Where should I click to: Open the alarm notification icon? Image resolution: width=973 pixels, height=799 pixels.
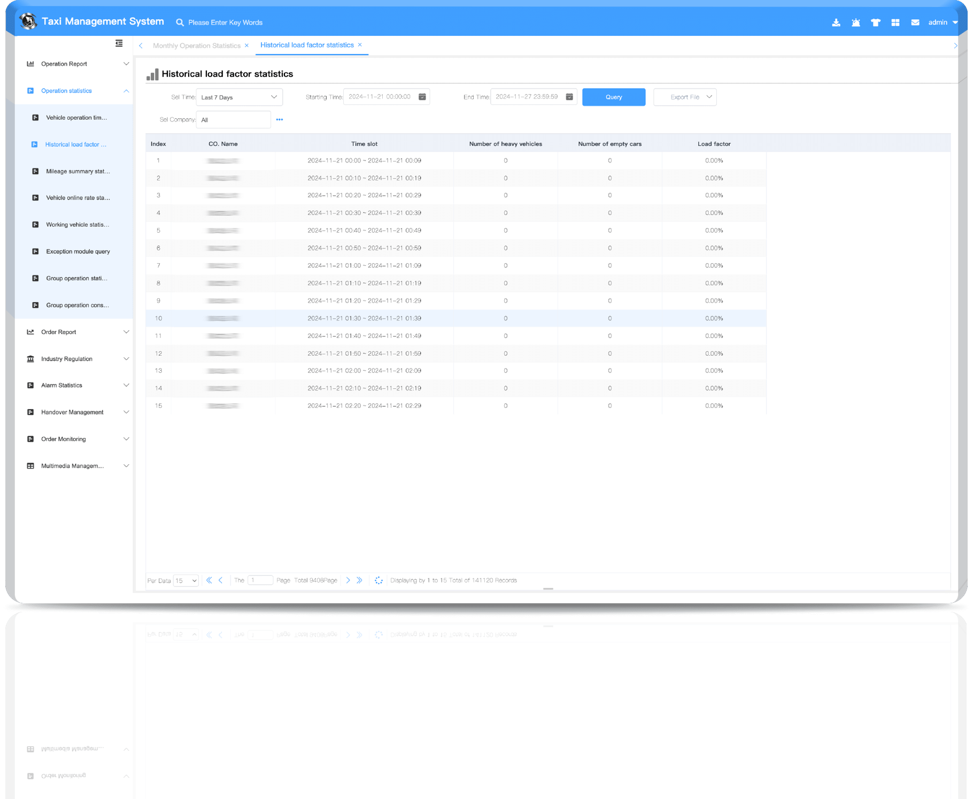[856, 22]
